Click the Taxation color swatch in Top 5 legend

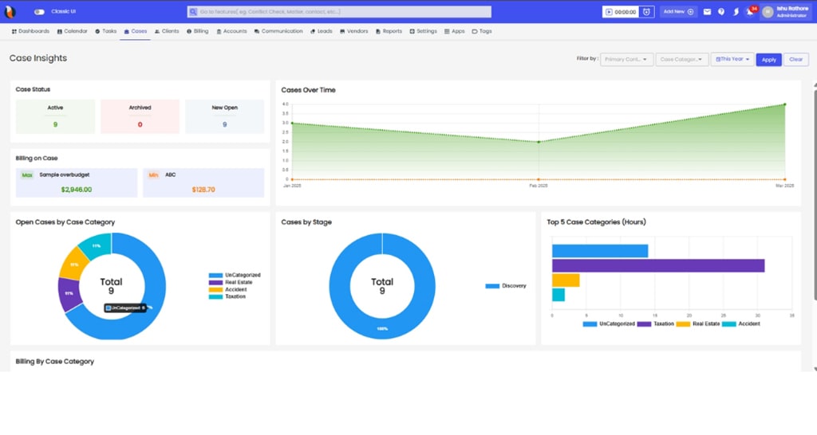click(x=645, y=324)
